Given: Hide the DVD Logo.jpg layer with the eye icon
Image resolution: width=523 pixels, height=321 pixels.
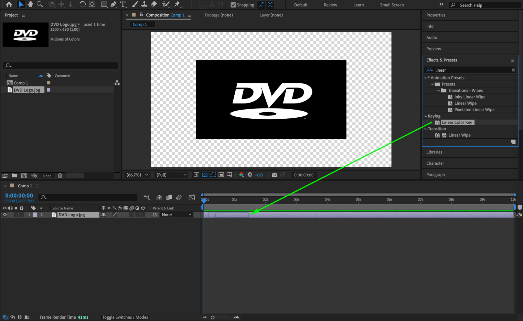Looking at the screenshot, I should point(5,215).
